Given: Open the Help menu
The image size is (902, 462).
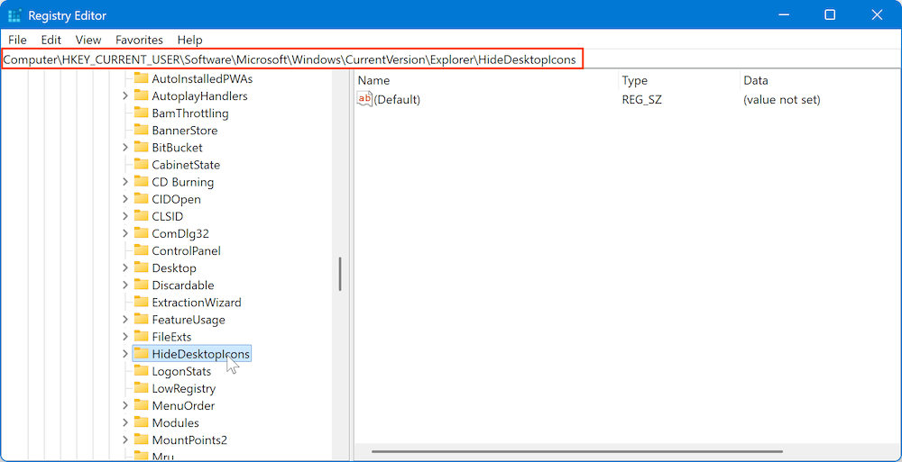Looking at the screenshot, I should click(x=189, y=40).
